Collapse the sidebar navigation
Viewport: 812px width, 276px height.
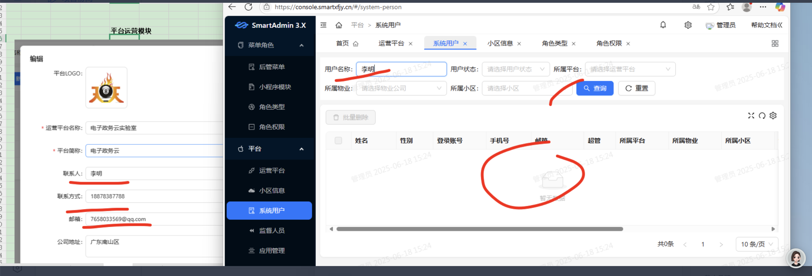tap(323, 25)
